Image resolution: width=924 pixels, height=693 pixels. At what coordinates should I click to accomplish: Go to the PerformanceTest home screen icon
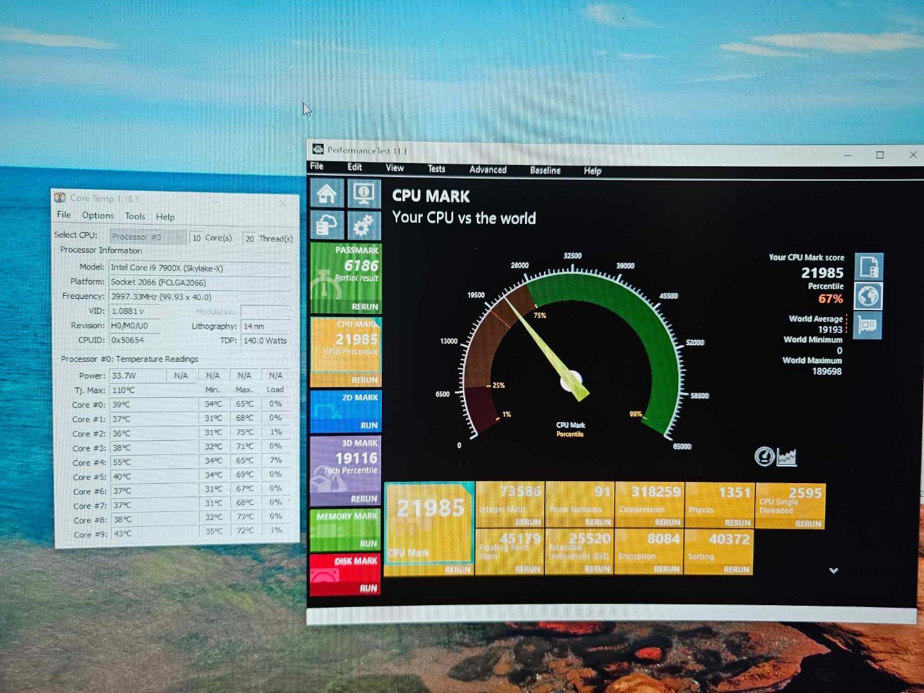click(x=327, y=193)
